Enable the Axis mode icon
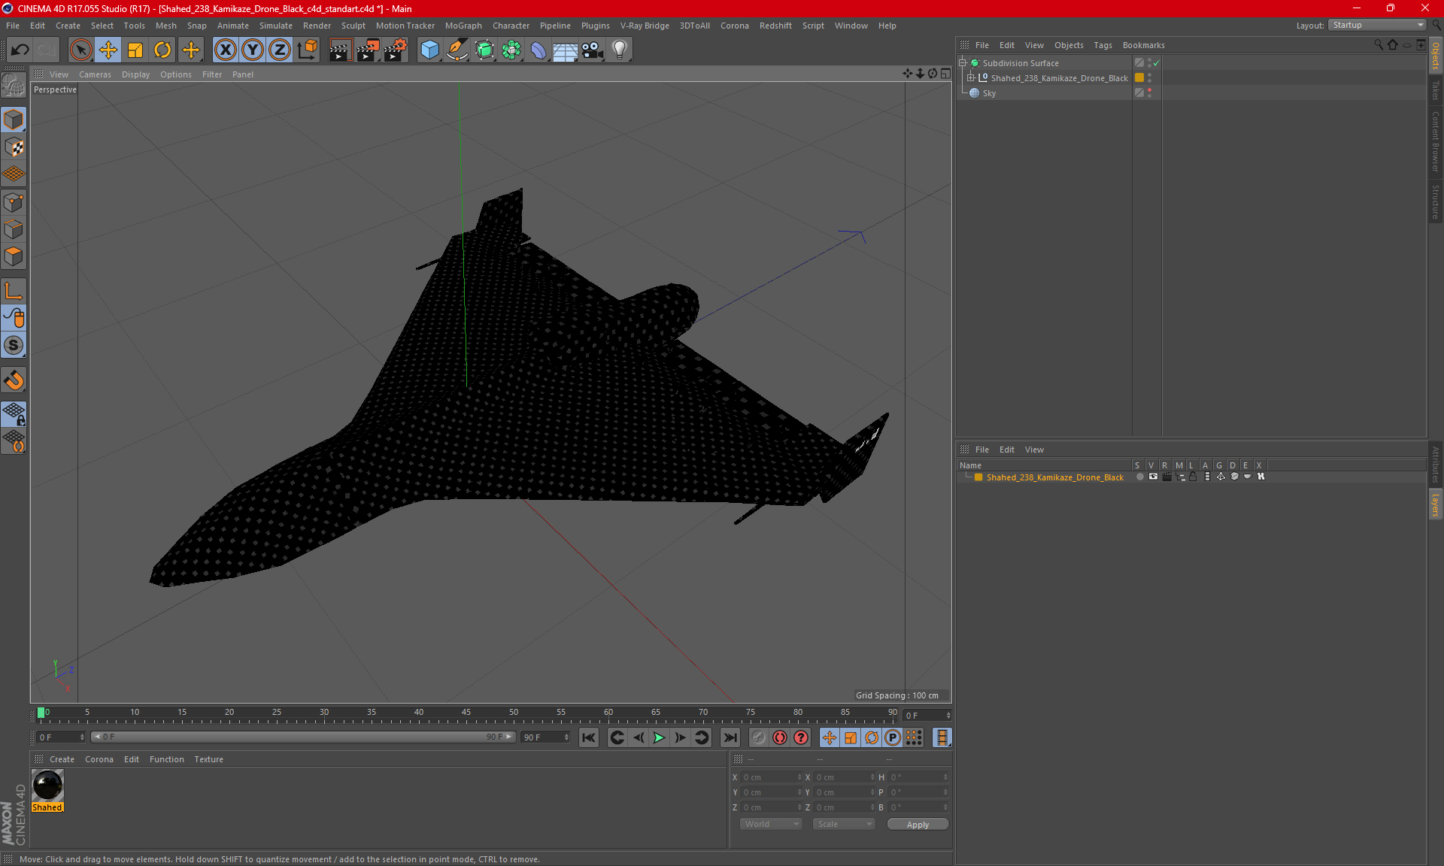Screen dimensions: 1444x866 (x=14, y=291)
